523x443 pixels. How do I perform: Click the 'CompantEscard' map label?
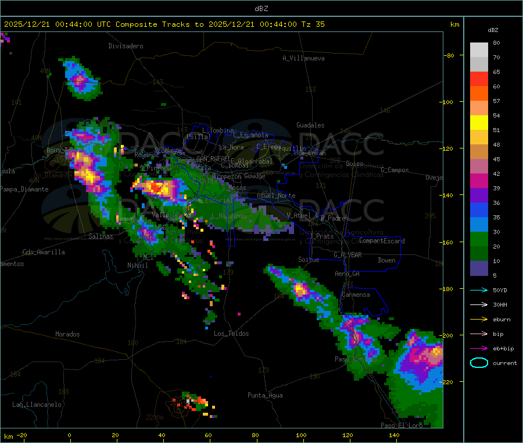click(x=382, y=241)
